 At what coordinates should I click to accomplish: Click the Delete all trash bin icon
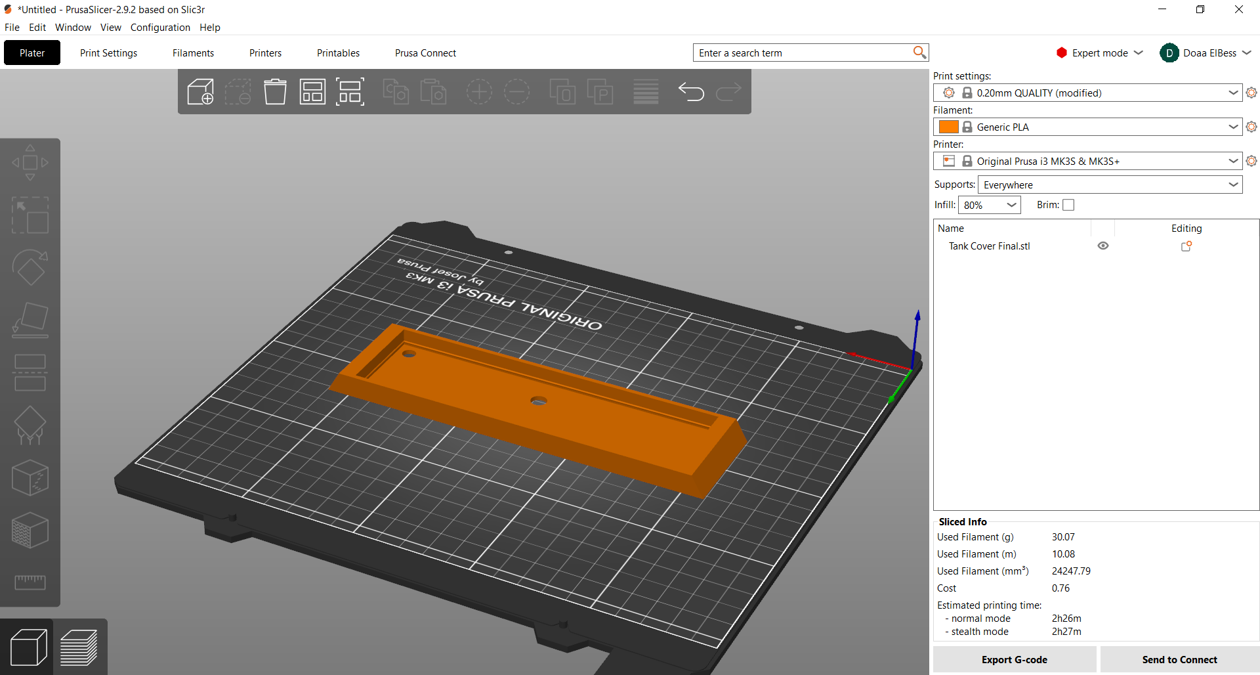coord(275,92)
